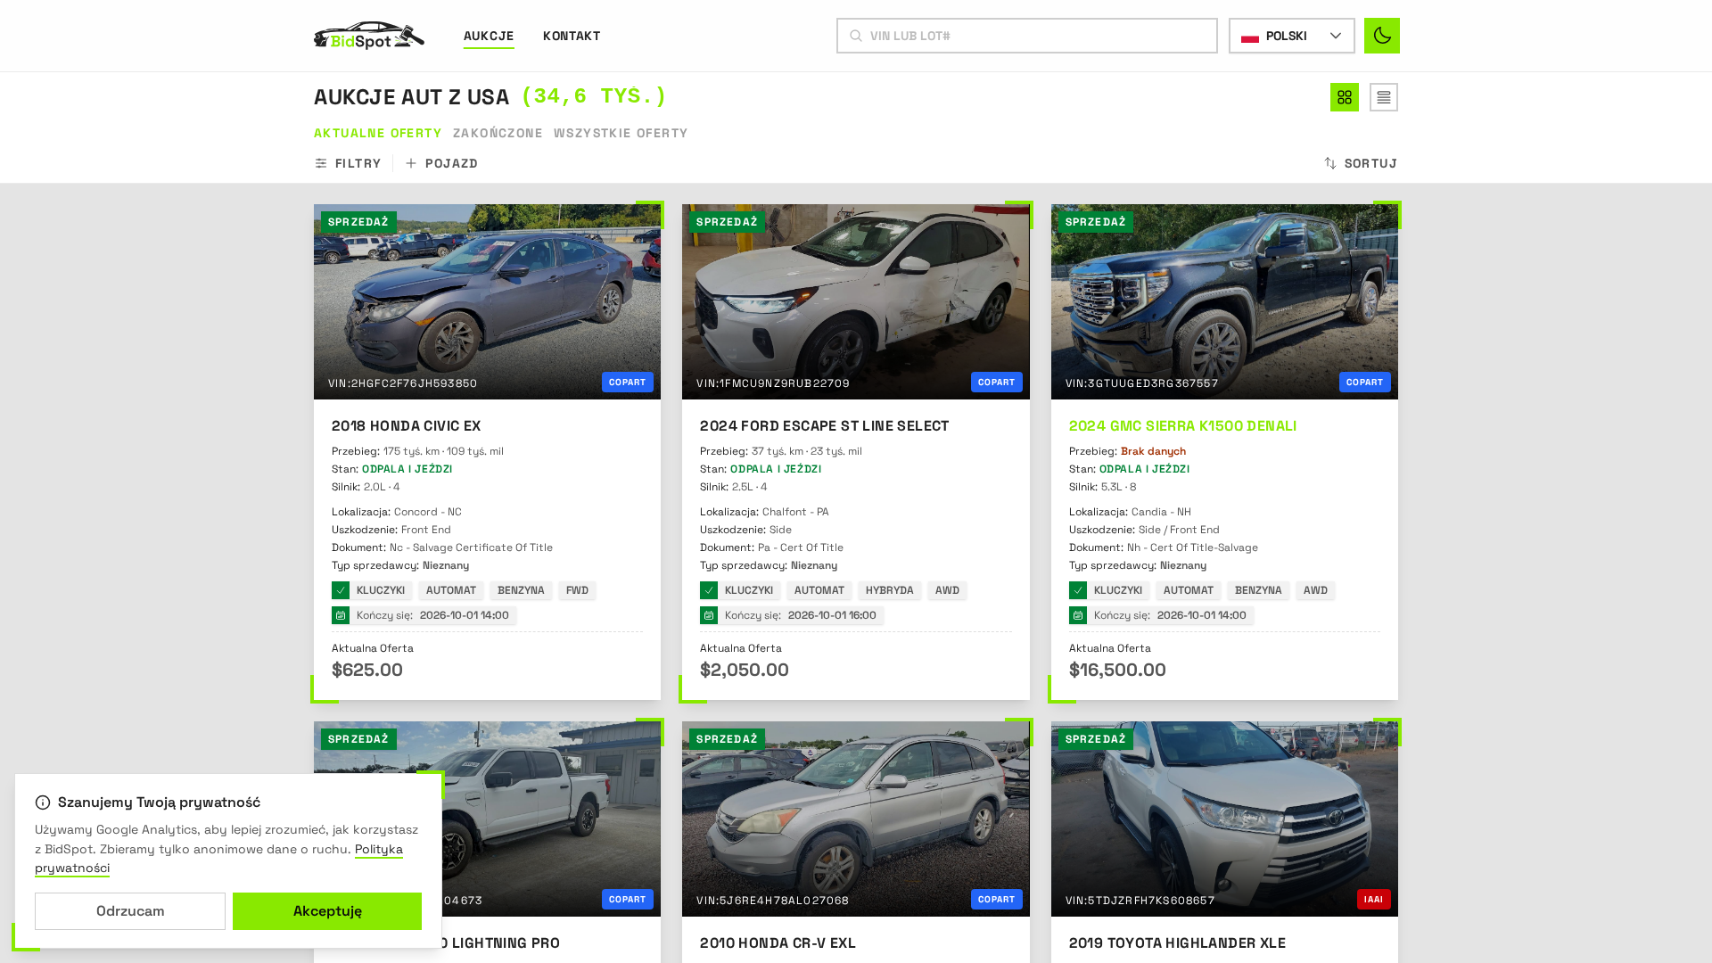Viewport: 1712px width, 963px height.
Task: Toggle dark mode with the moon icon
Action: click(x=1381, y=36)
